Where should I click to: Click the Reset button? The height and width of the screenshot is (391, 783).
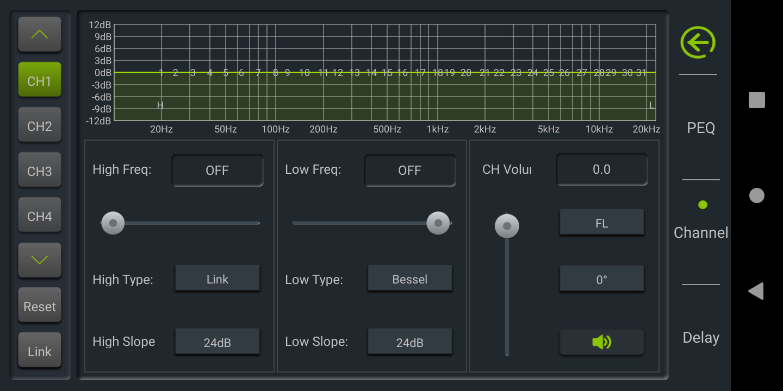click(40, 306)
